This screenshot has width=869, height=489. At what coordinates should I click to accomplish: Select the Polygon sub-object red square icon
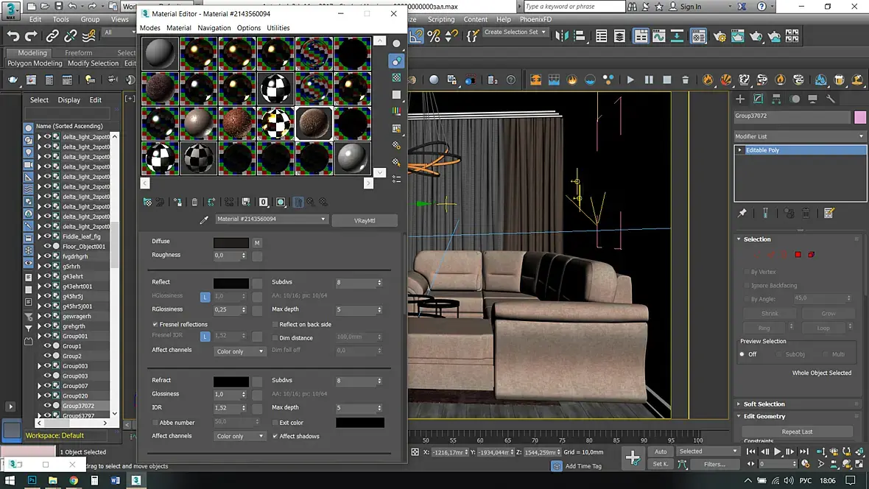(798, 255)
